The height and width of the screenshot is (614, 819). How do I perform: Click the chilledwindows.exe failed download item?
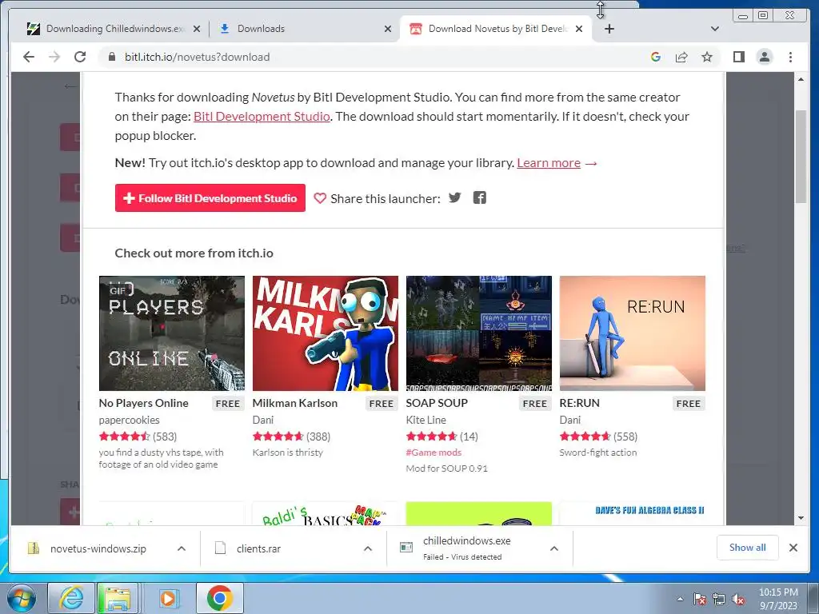click(x=467, y=548)
